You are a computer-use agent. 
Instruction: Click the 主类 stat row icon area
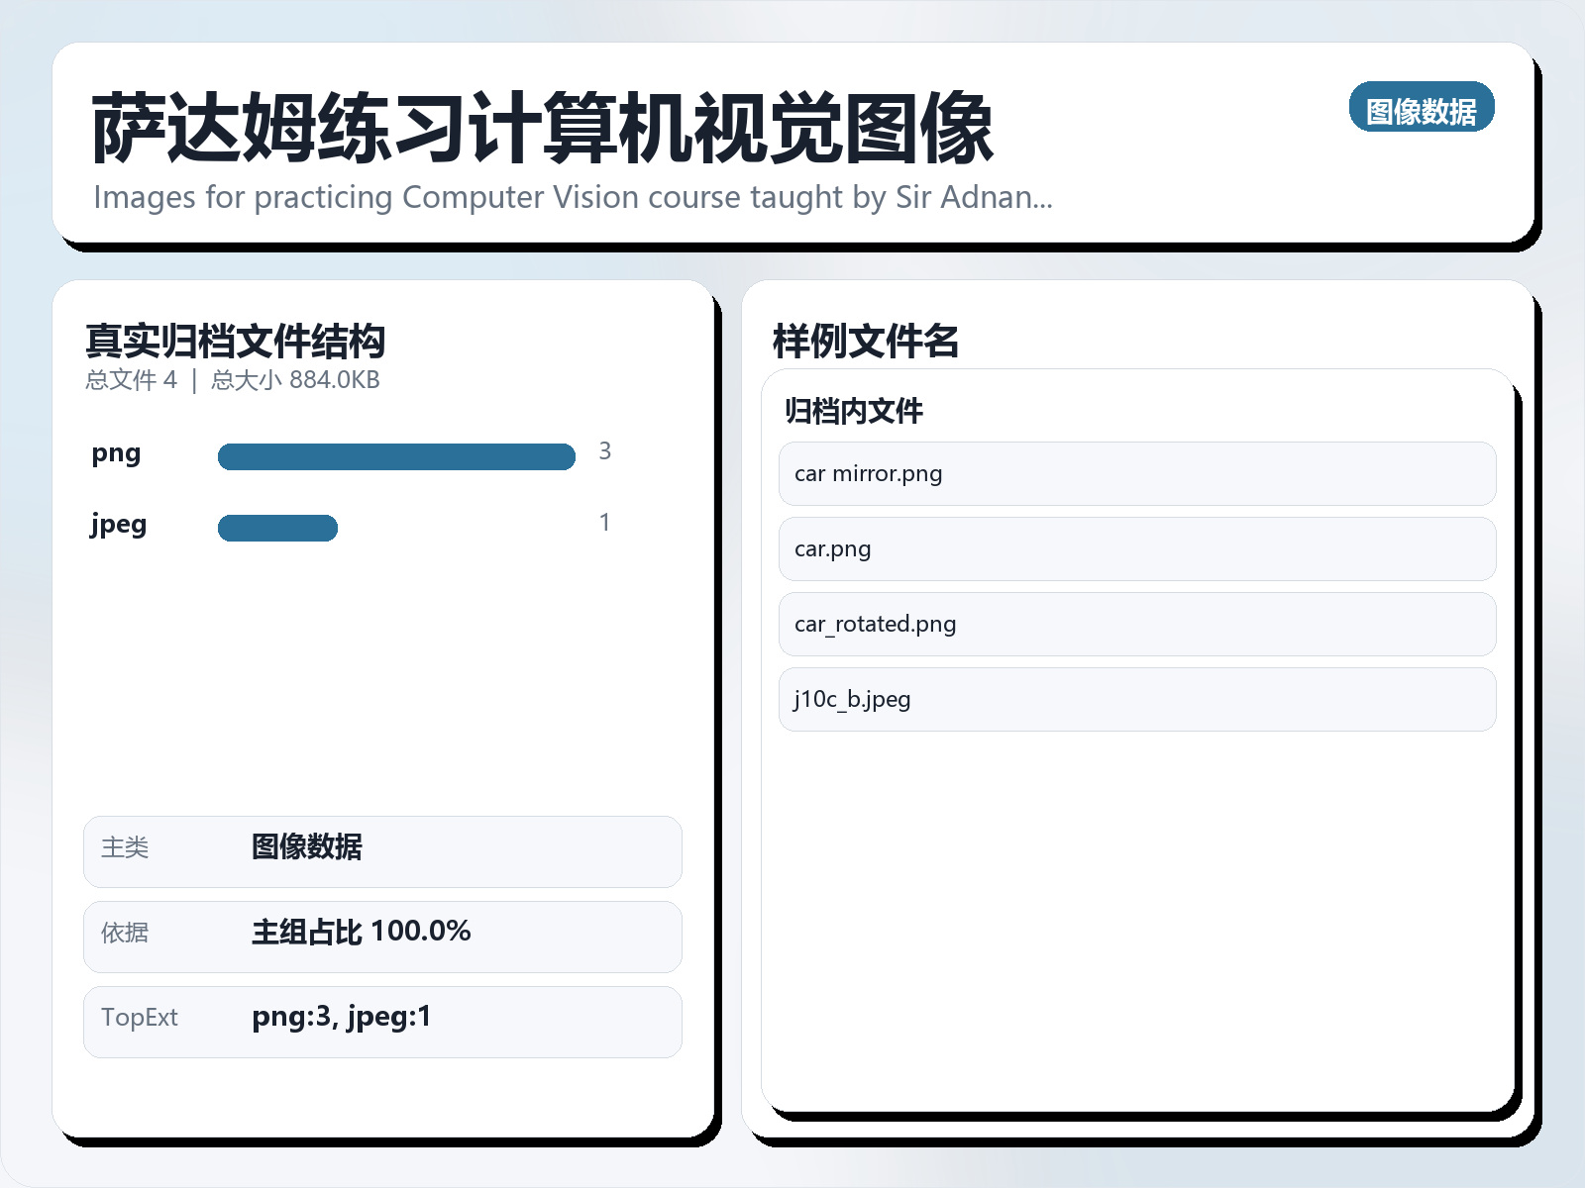click(124, 849)
